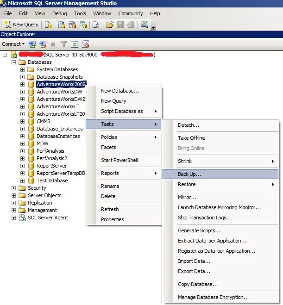Select the AdventureWorksLT database
This screenshot has height=305, width=283.
[x=58, y=106]
